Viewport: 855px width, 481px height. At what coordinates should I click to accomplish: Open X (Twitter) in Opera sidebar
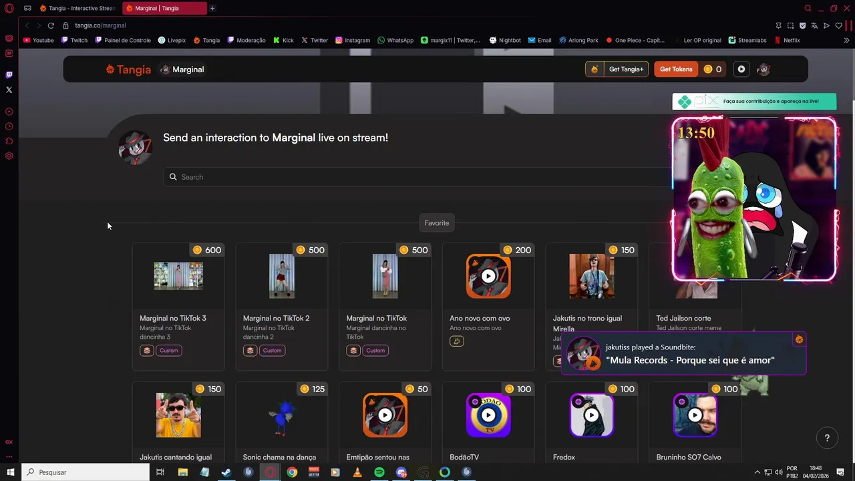pos(9,90)
